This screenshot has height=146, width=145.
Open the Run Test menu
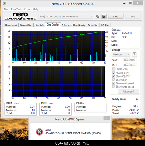click(x=16, y=9)
